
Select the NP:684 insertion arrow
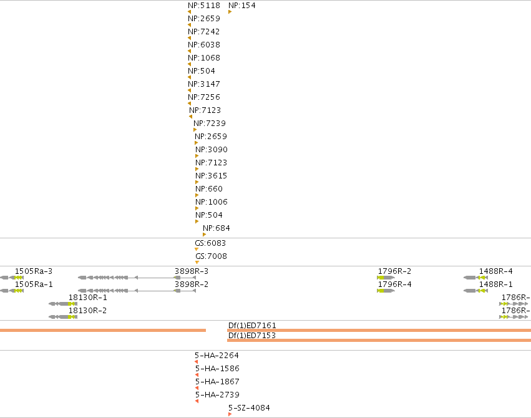tap(204, 235)
